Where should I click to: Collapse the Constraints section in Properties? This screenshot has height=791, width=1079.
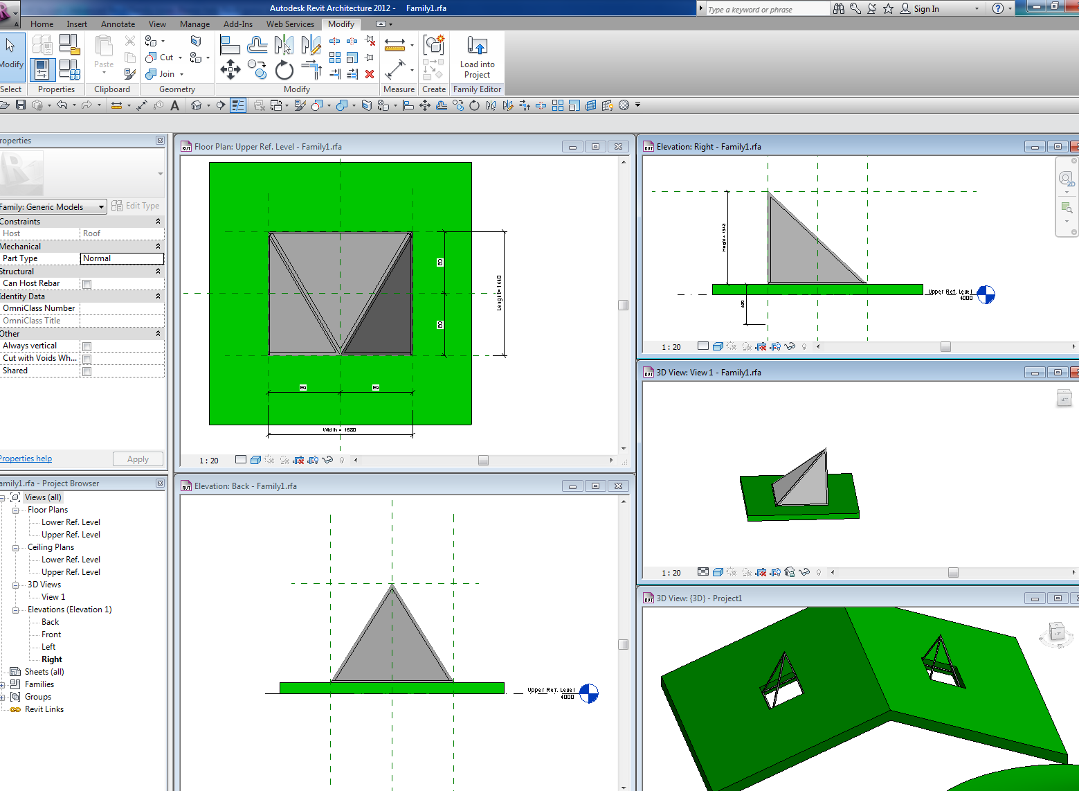[158, 222]
